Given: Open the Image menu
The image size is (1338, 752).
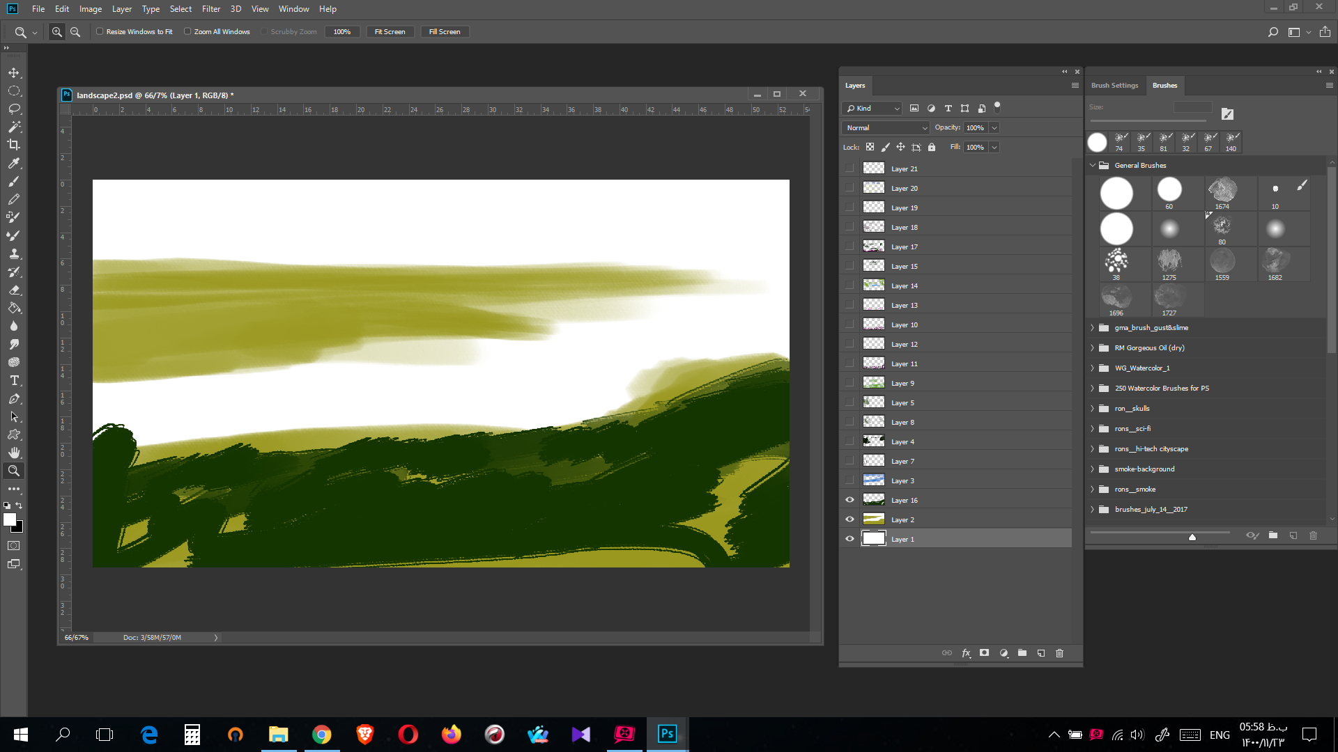Looking at the screenshot, I should tap(91, 9).
